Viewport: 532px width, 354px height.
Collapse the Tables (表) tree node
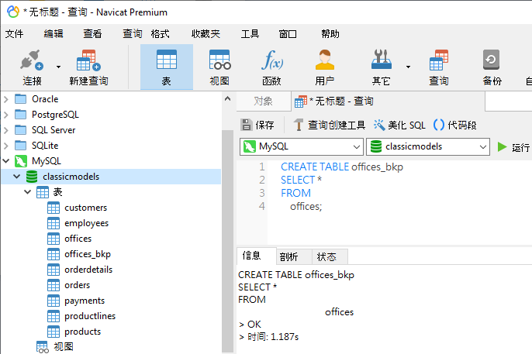click(27, 192)
